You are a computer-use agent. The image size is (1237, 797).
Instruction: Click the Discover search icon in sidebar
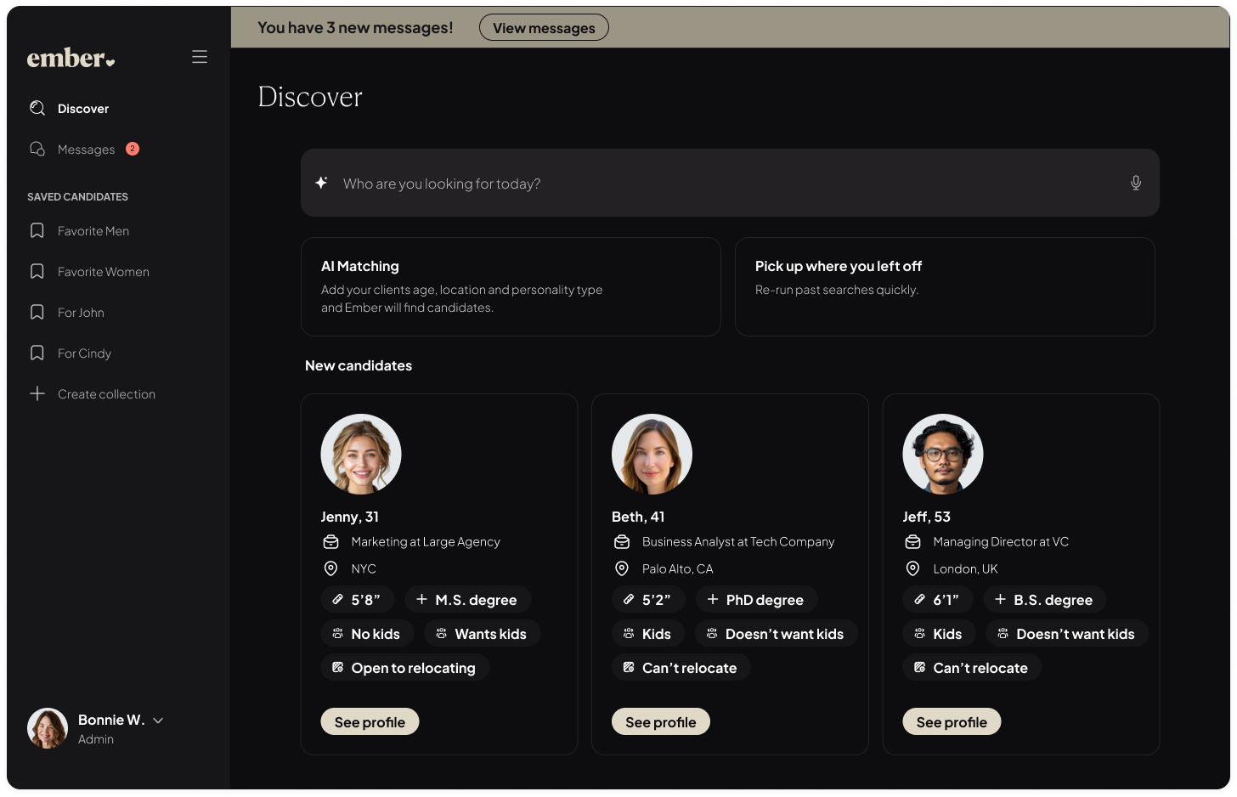tap(37, 108)
